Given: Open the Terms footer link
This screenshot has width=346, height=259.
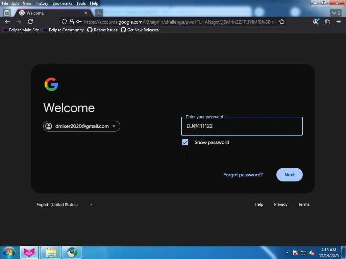Looking at the screenshot, I should tap(304, 204).
